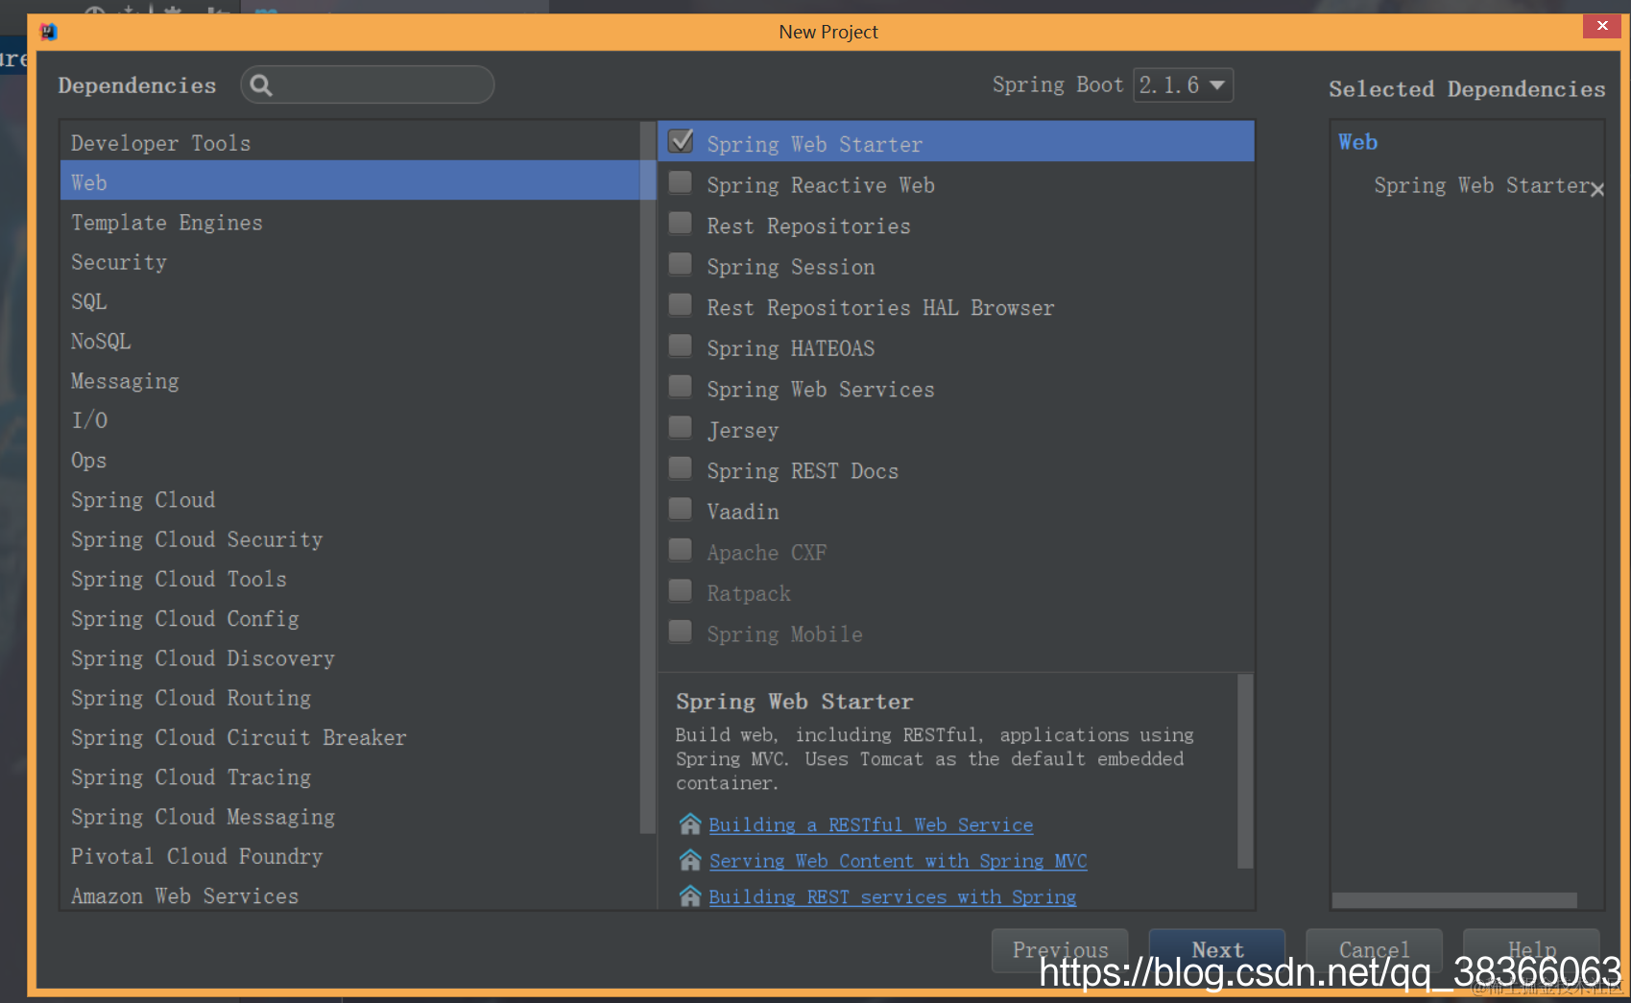Click the disabled Apache CXF checkbox
1631x1003 pixels.
pos(681,550)
